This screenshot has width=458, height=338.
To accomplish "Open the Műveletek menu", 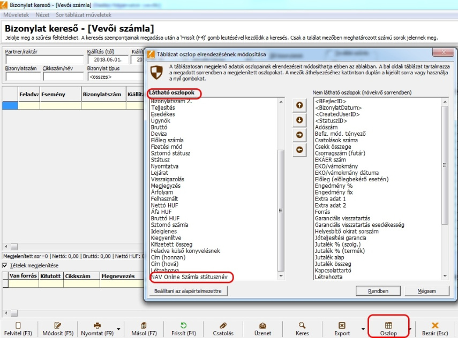I will tap(16, 16).
